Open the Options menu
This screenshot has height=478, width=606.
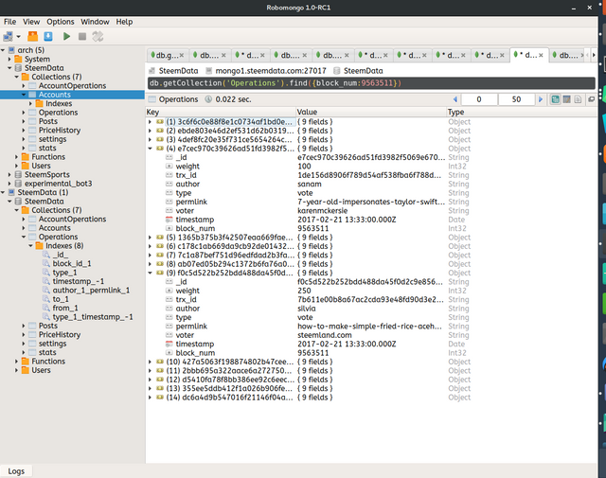coord(61,22)
